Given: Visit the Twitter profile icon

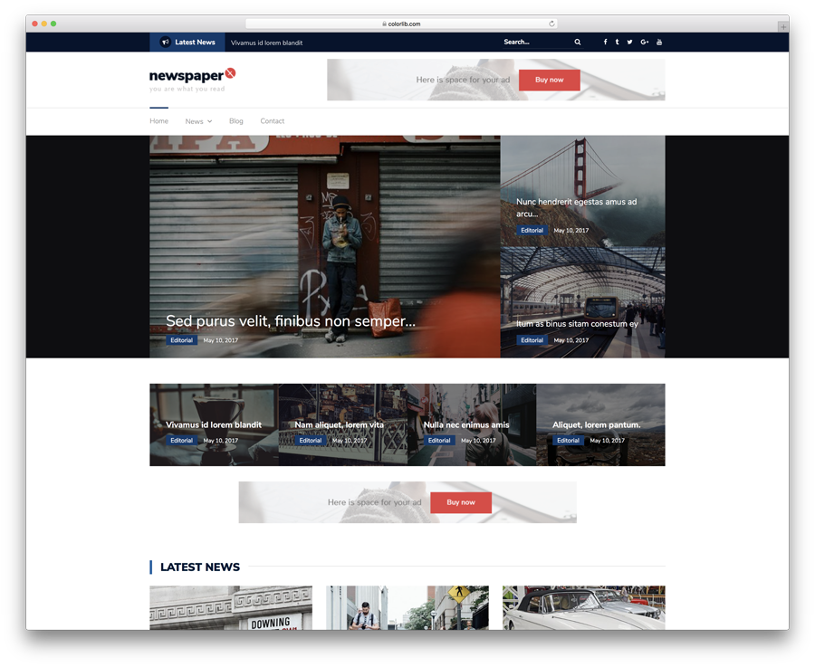Looking at the screenshot, I should 630,43.
